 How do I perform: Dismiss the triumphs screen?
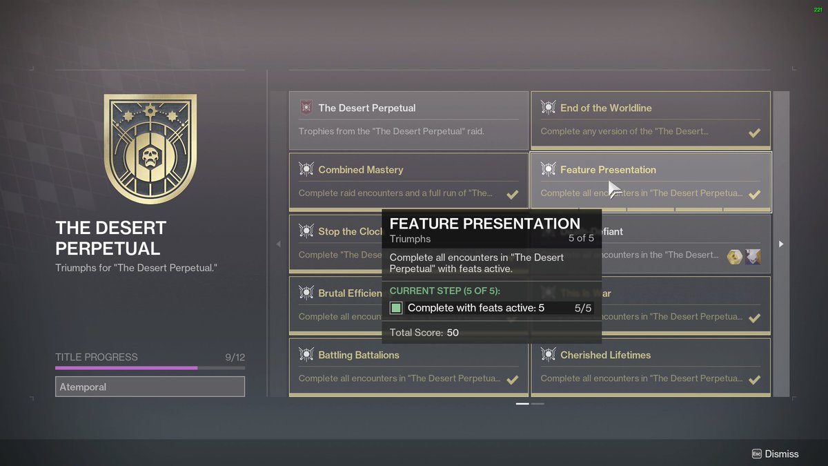(x=775, y=454)
